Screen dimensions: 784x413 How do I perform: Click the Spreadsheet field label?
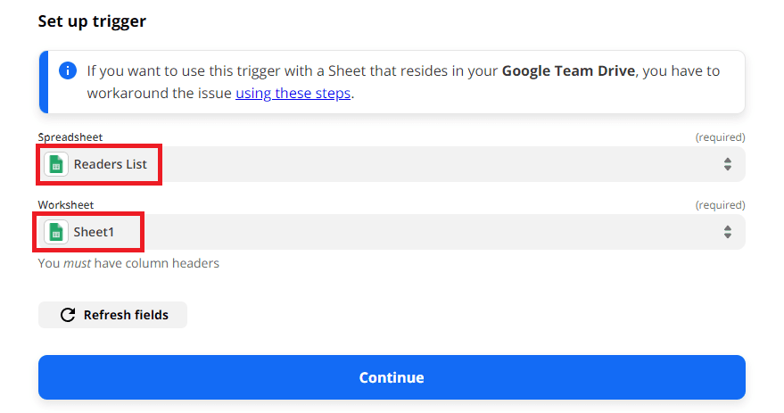[x=70, y=136]
